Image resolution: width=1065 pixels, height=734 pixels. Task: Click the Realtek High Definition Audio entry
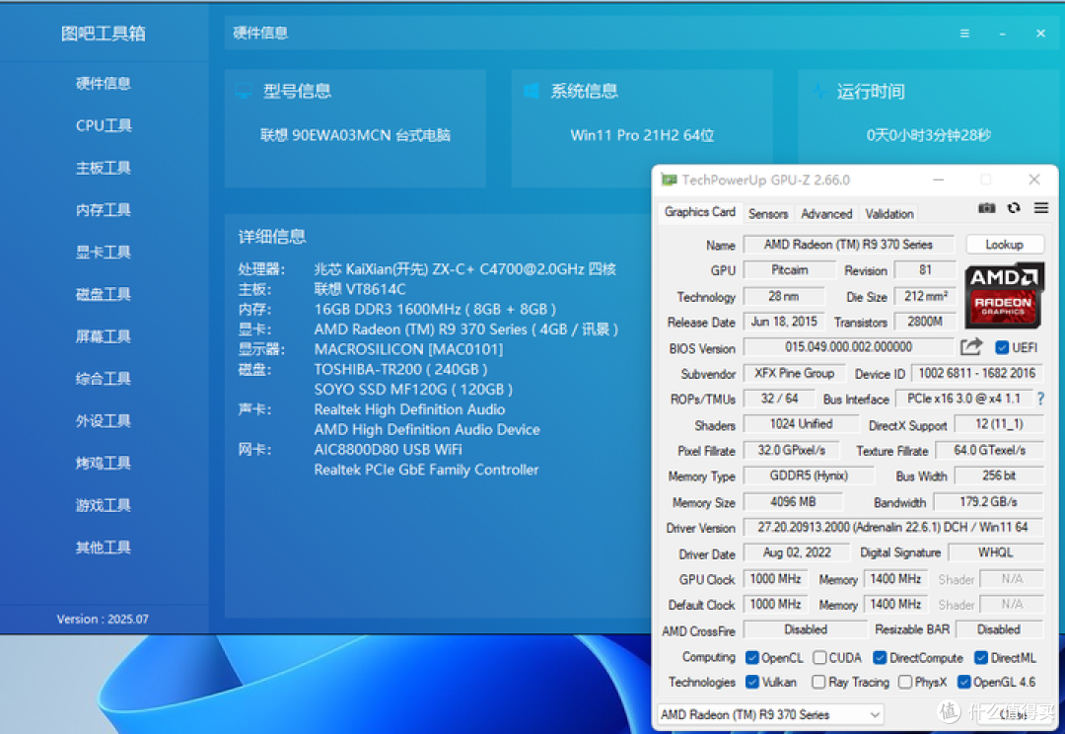[x=409, y=409]
